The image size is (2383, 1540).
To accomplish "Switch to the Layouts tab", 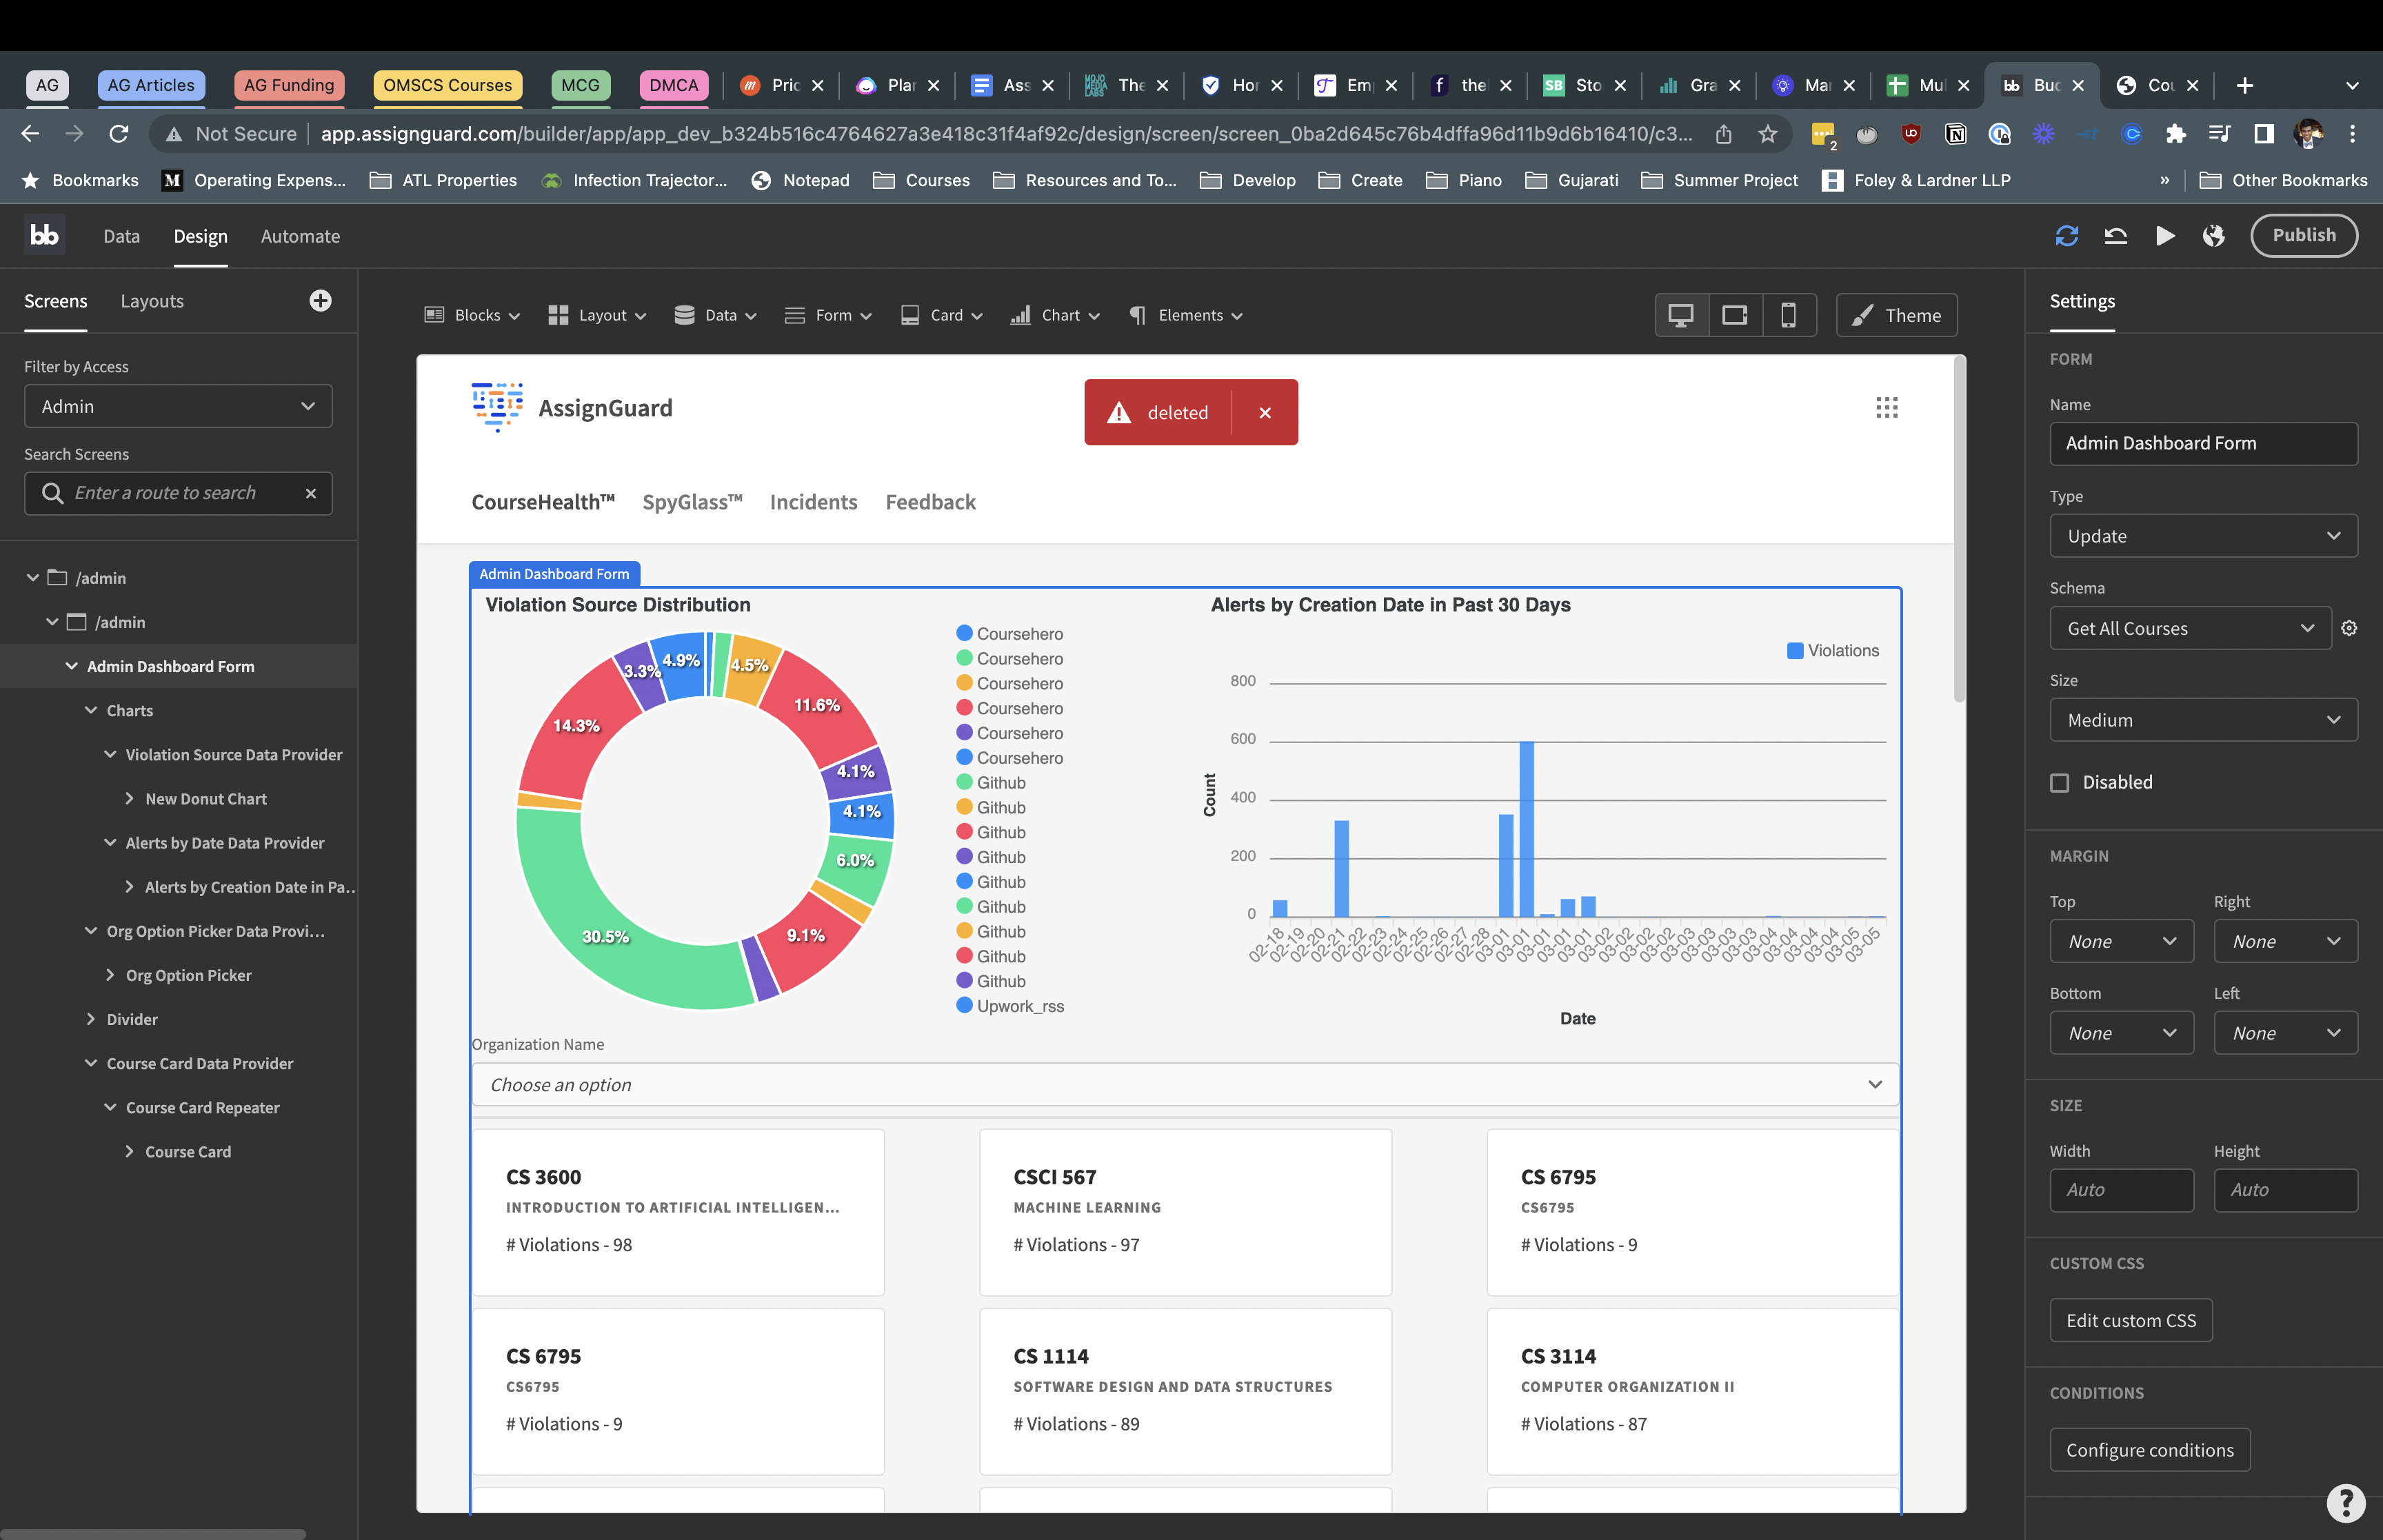I will coord(152,301).
